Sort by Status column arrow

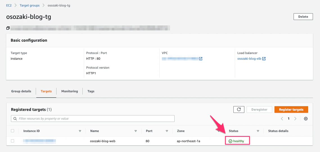click(258, 131)
